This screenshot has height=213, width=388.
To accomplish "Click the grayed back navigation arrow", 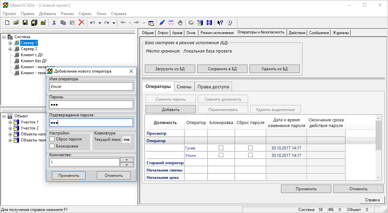I will click(x=123, y=23).
